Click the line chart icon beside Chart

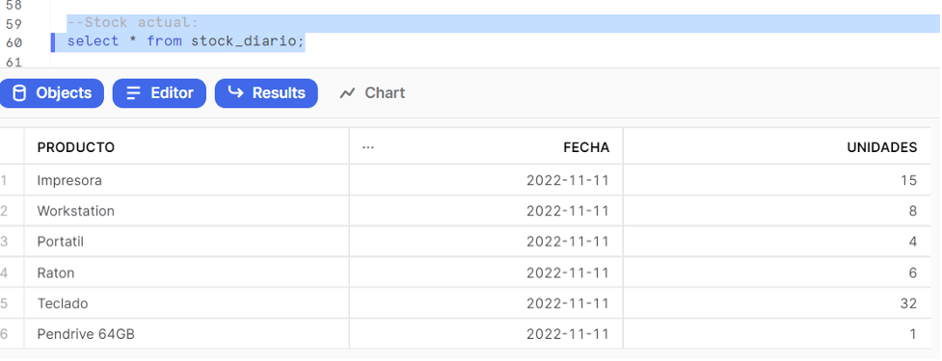coord(347,93)
